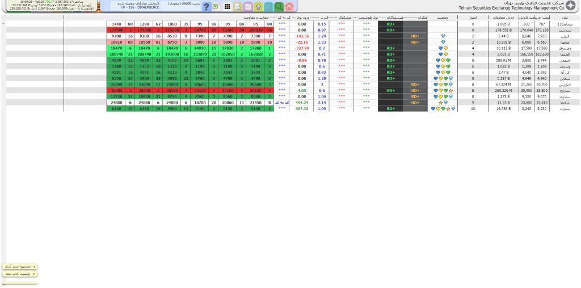Click RD+ cell in 1.095 B row

pyautogui.click(x=390, y=24)
